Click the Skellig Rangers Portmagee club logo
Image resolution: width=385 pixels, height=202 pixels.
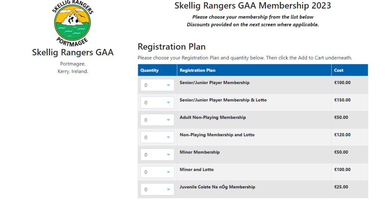pos(73,22)
